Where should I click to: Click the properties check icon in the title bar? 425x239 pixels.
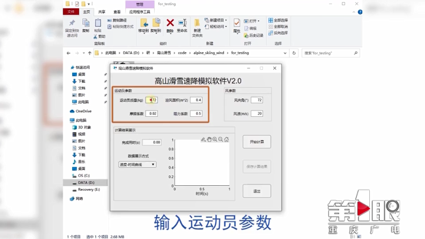tap(77, 4)
